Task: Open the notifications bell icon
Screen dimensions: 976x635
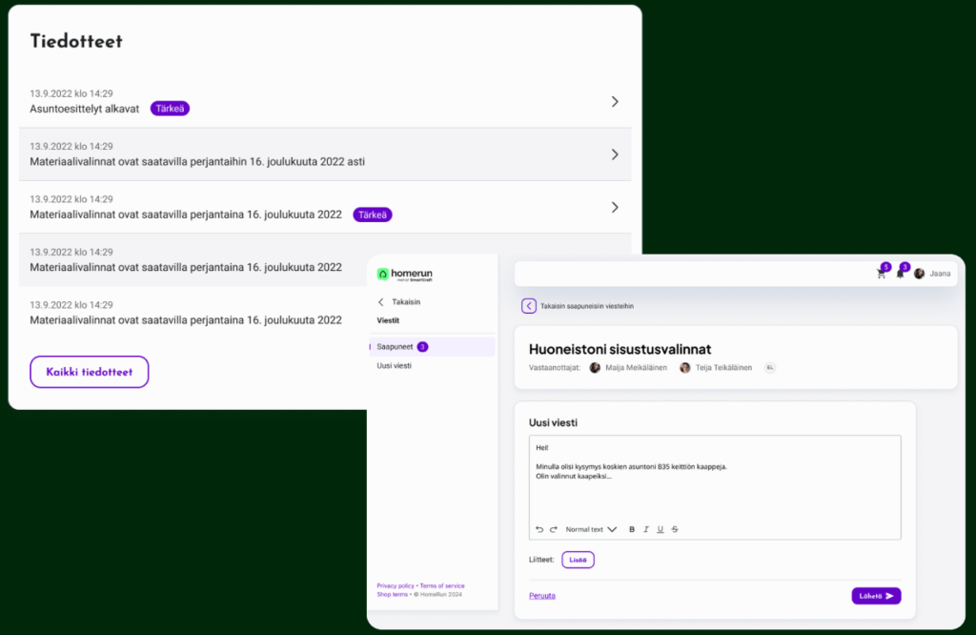Action: tap(900, 274)
